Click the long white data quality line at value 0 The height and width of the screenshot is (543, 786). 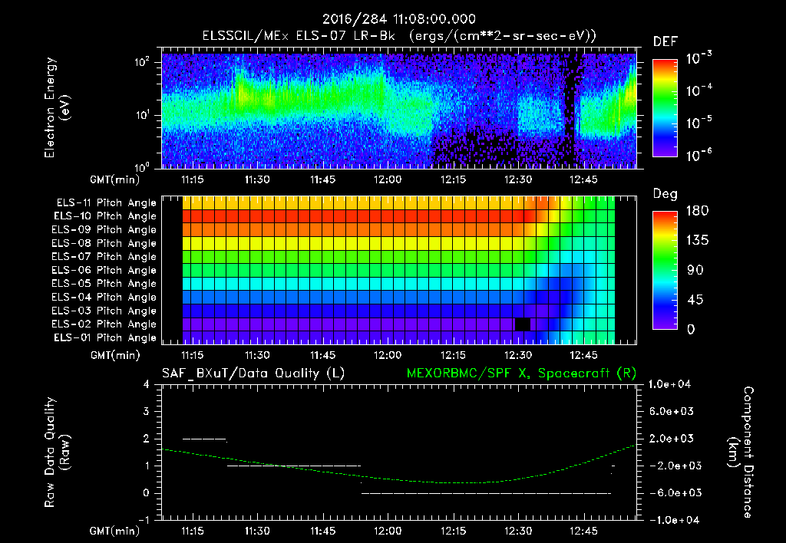coord(486,493)
